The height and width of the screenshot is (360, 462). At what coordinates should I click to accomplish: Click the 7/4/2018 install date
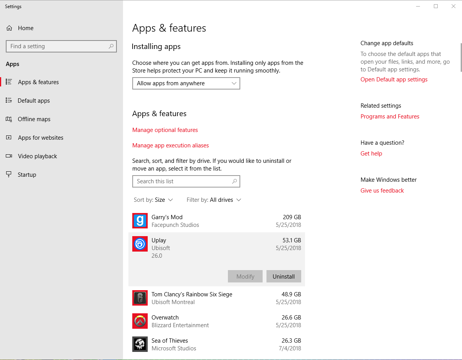coord(290,348)
